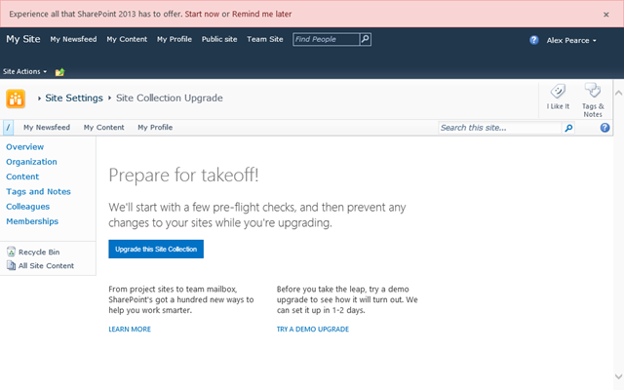Click the navigate up folder icon
The width and height of the screenshot is (624, 390).
(60, 72)
